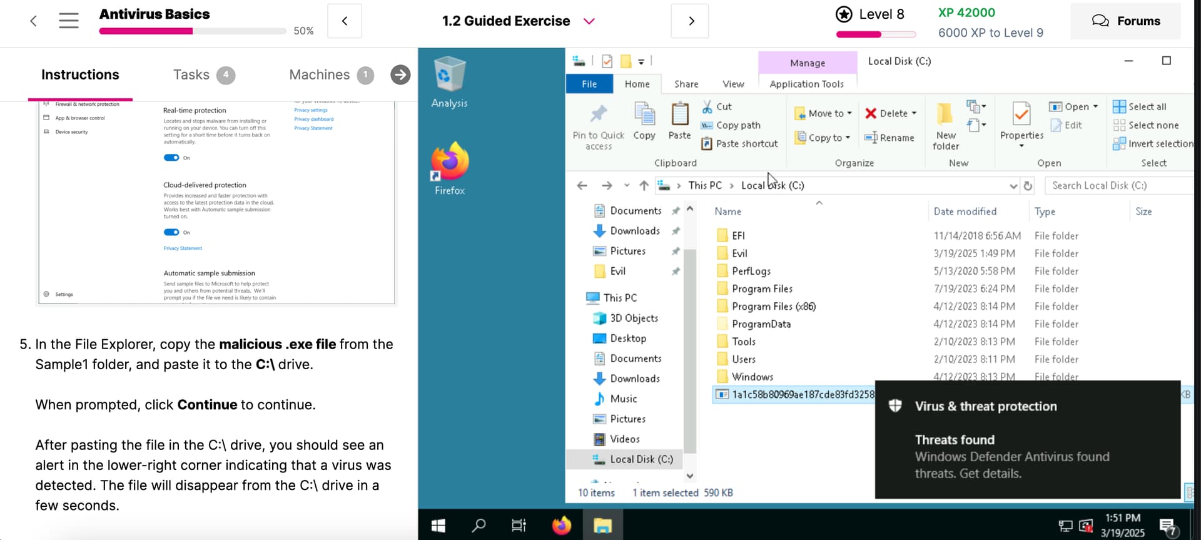Expand the 1.2 Guided Exercise dropdown
Screen dimensions: 1201x540
point(589,21)
